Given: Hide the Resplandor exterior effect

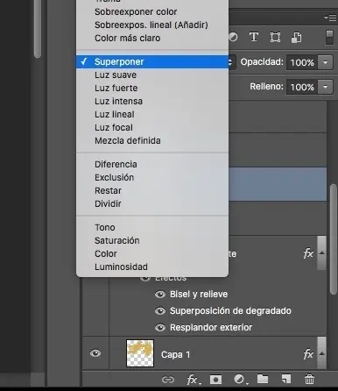Looking at the screenshot, I should tap(160, 328).
